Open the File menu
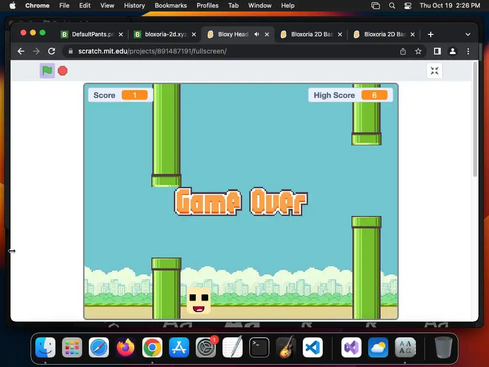Screen dimensions: 489x367 point(64,6)
